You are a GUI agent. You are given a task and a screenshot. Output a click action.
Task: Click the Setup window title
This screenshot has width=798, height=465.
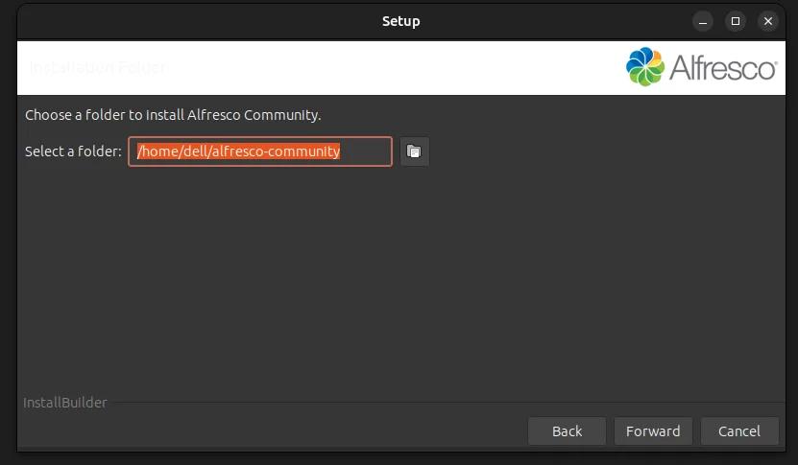pyautogui.click(x=401, y=21)
